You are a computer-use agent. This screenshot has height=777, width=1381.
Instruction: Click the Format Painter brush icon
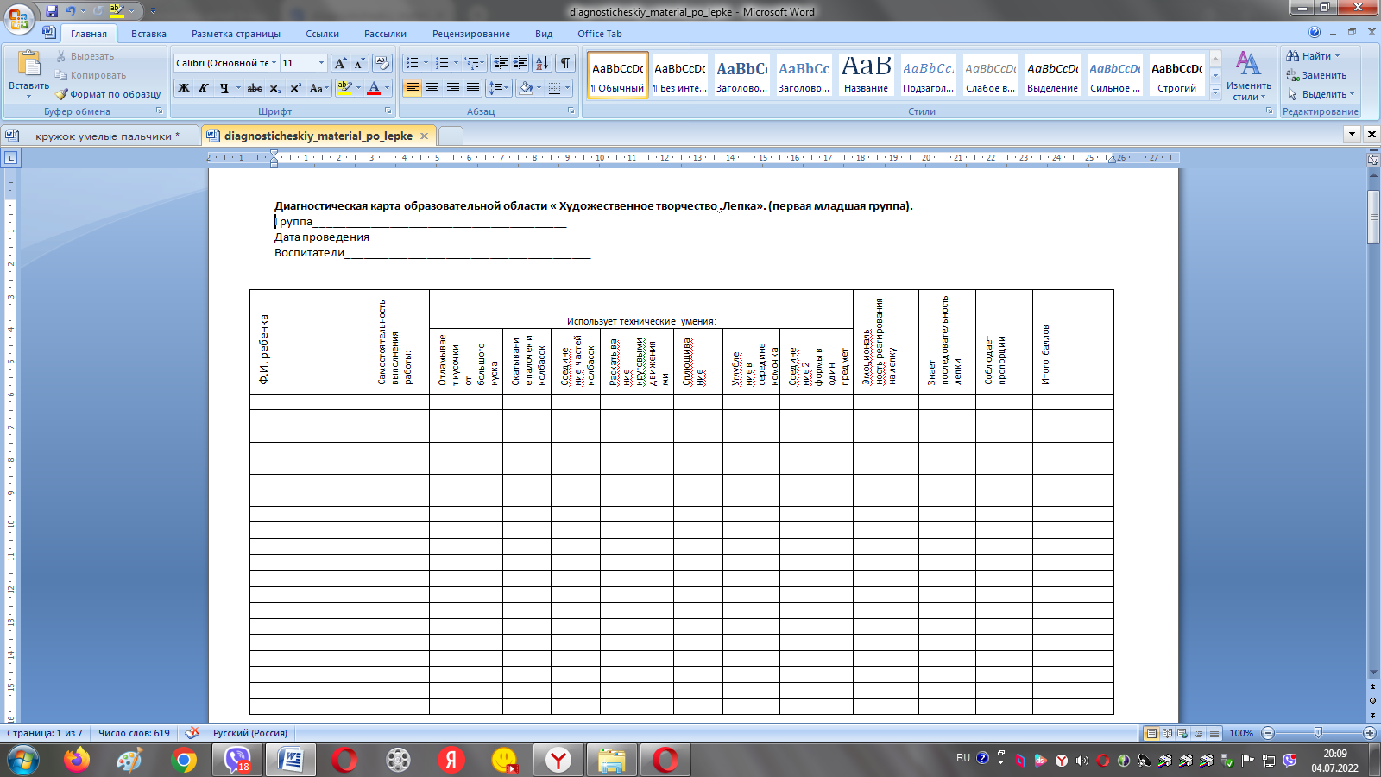click(62, 94)
